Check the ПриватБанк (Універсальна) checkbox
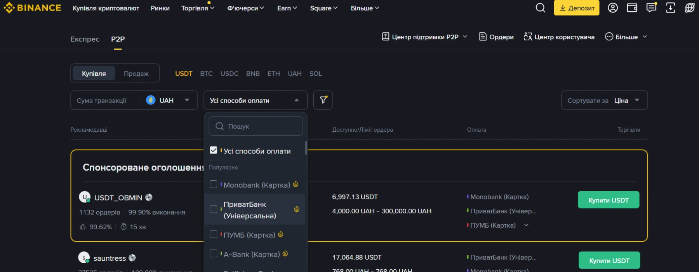 coord(213,209)
